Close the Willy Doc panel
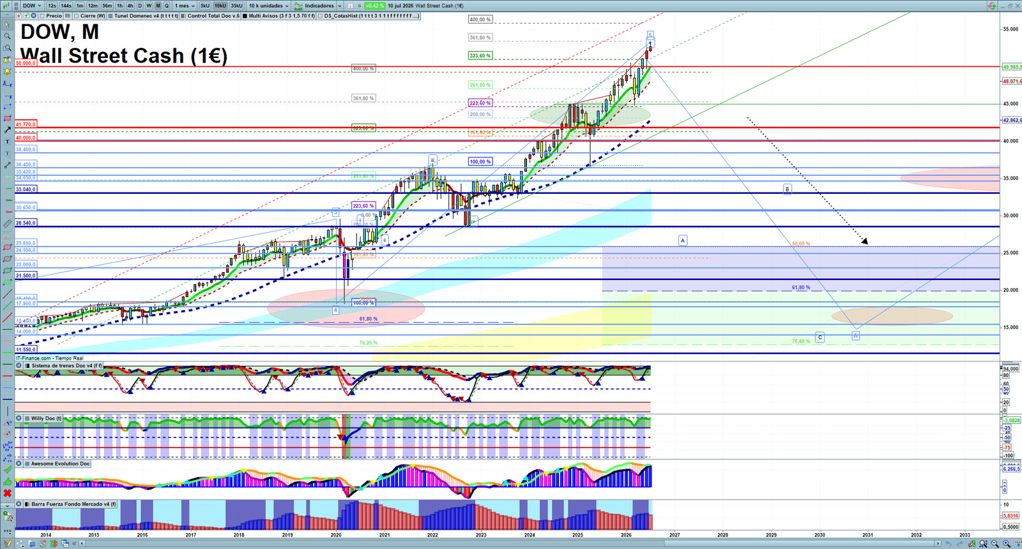The height and width of the screenshot is (549, 1022). (19, 418)
